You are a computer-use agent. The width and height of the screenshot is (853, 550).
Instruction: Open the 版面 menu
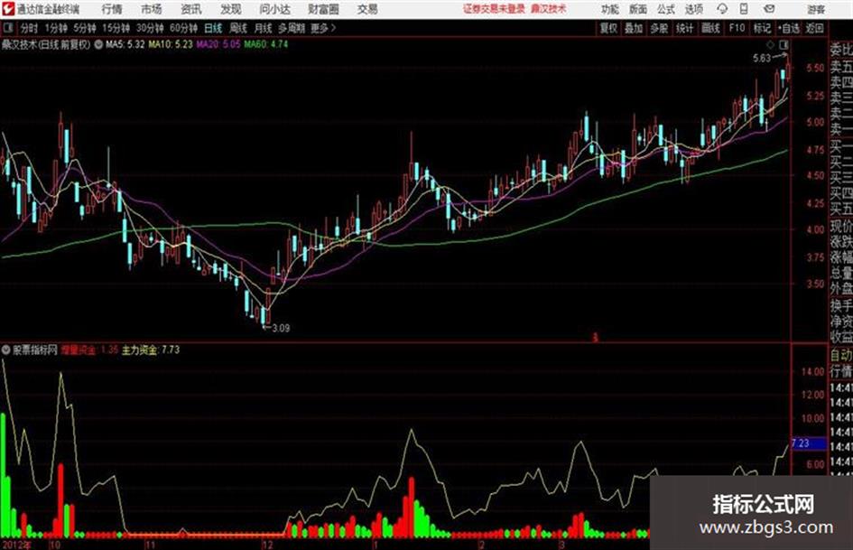pos(638,9)
